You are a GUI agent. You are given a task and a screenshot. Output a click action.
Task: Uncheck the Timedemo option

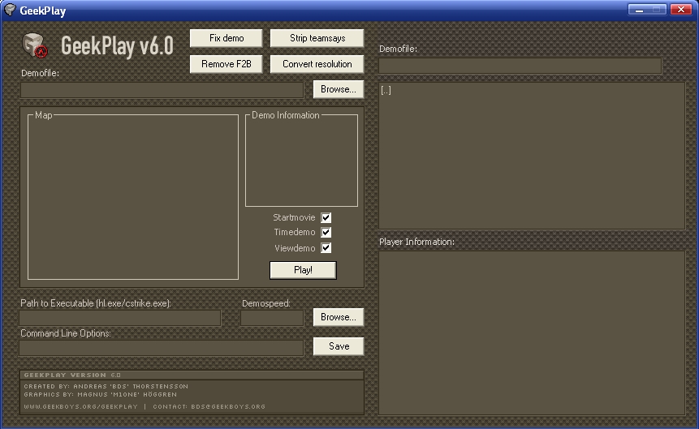(326, 233)
